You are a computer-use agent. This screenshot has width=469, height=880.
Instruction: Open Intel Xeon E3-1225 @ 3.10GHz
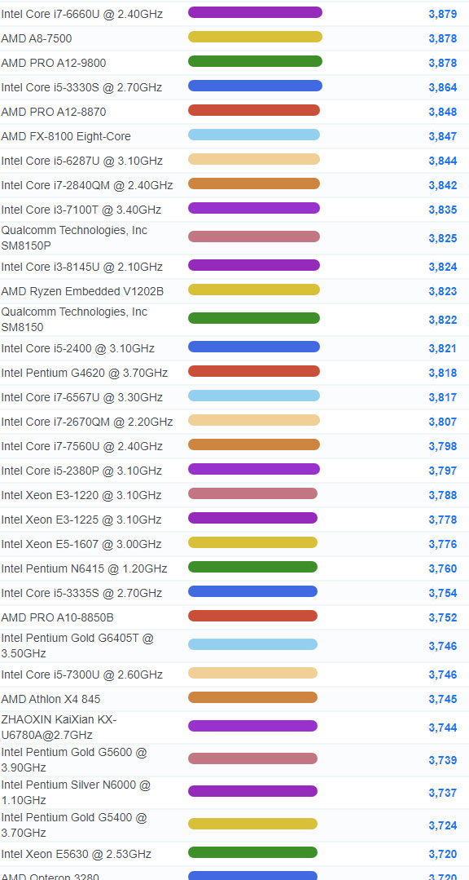81,520
